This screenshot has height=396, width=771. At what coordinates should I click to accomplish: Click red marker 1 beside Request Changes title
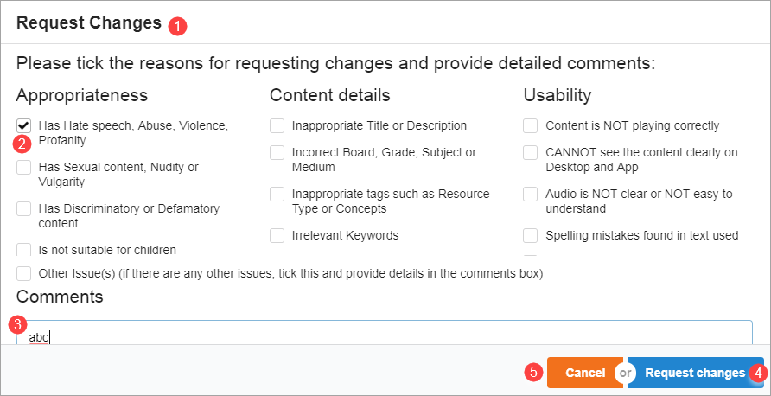coord(177,26)
